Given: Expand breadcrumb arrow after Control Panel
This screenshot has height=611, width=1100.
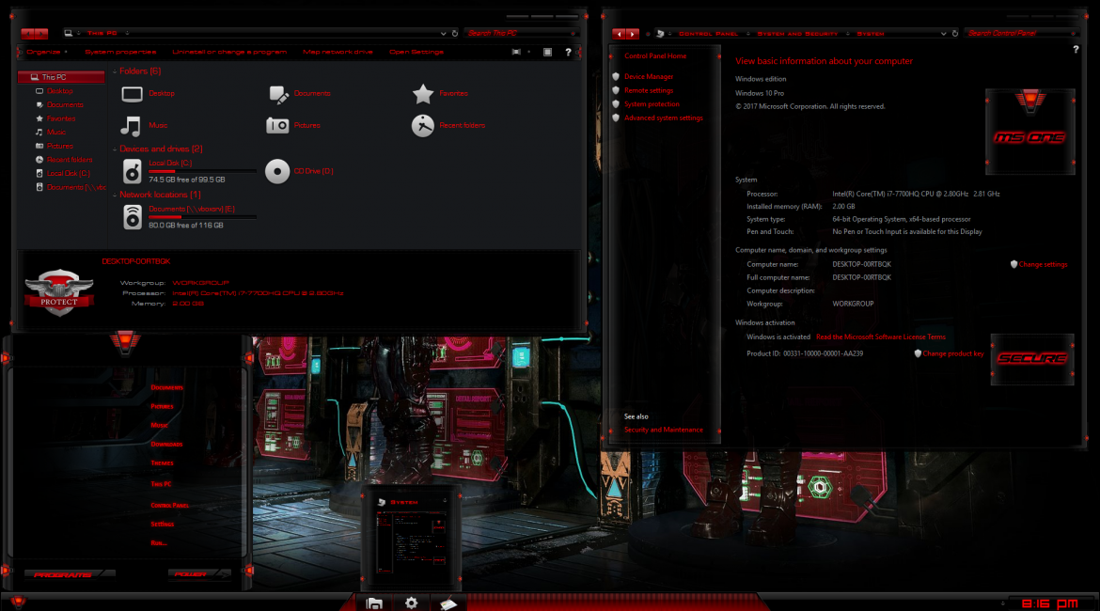Looking at the screenshot, I should (x=747, y=34).
